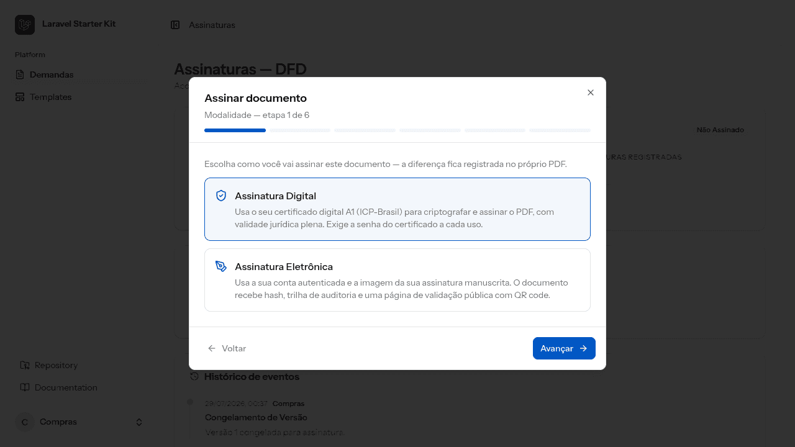Click the Platform sidebar group label
The width and height of the screenshot is (795, 447).
30,55
